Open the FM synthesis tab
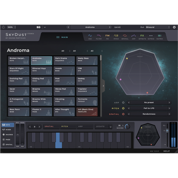 (107, 37)
